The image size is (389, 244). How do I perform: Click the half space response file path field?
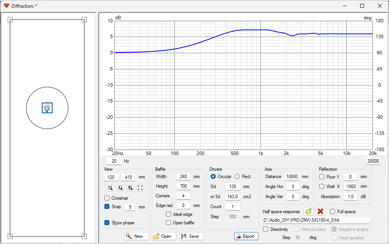click(x=316, y=220)
